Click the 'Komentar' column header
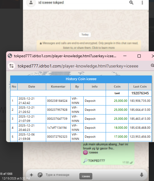The width and height of the screenshot is (154, 181). pos(58,87)
